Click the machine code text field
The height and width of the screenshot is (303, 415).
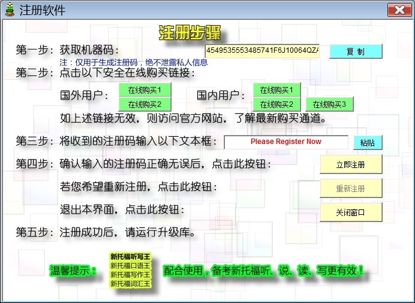pos(262,51)
